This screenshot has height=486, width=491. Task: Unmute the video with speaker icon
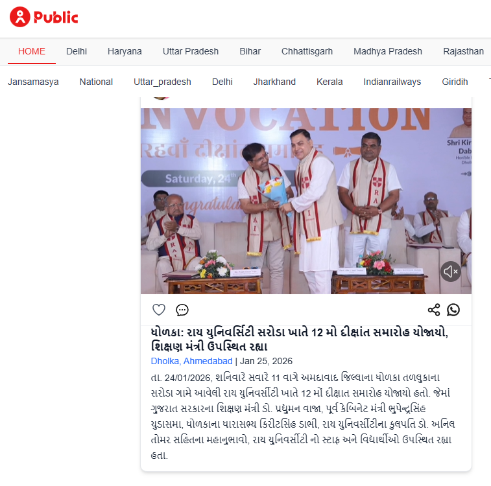(451, 272)
